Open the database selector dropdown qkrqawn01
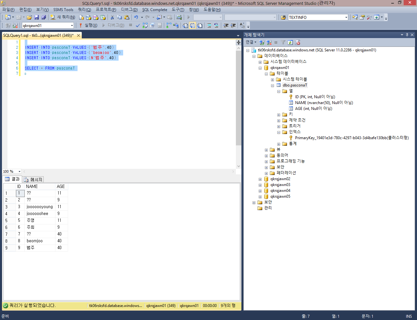 click(72, 25)
